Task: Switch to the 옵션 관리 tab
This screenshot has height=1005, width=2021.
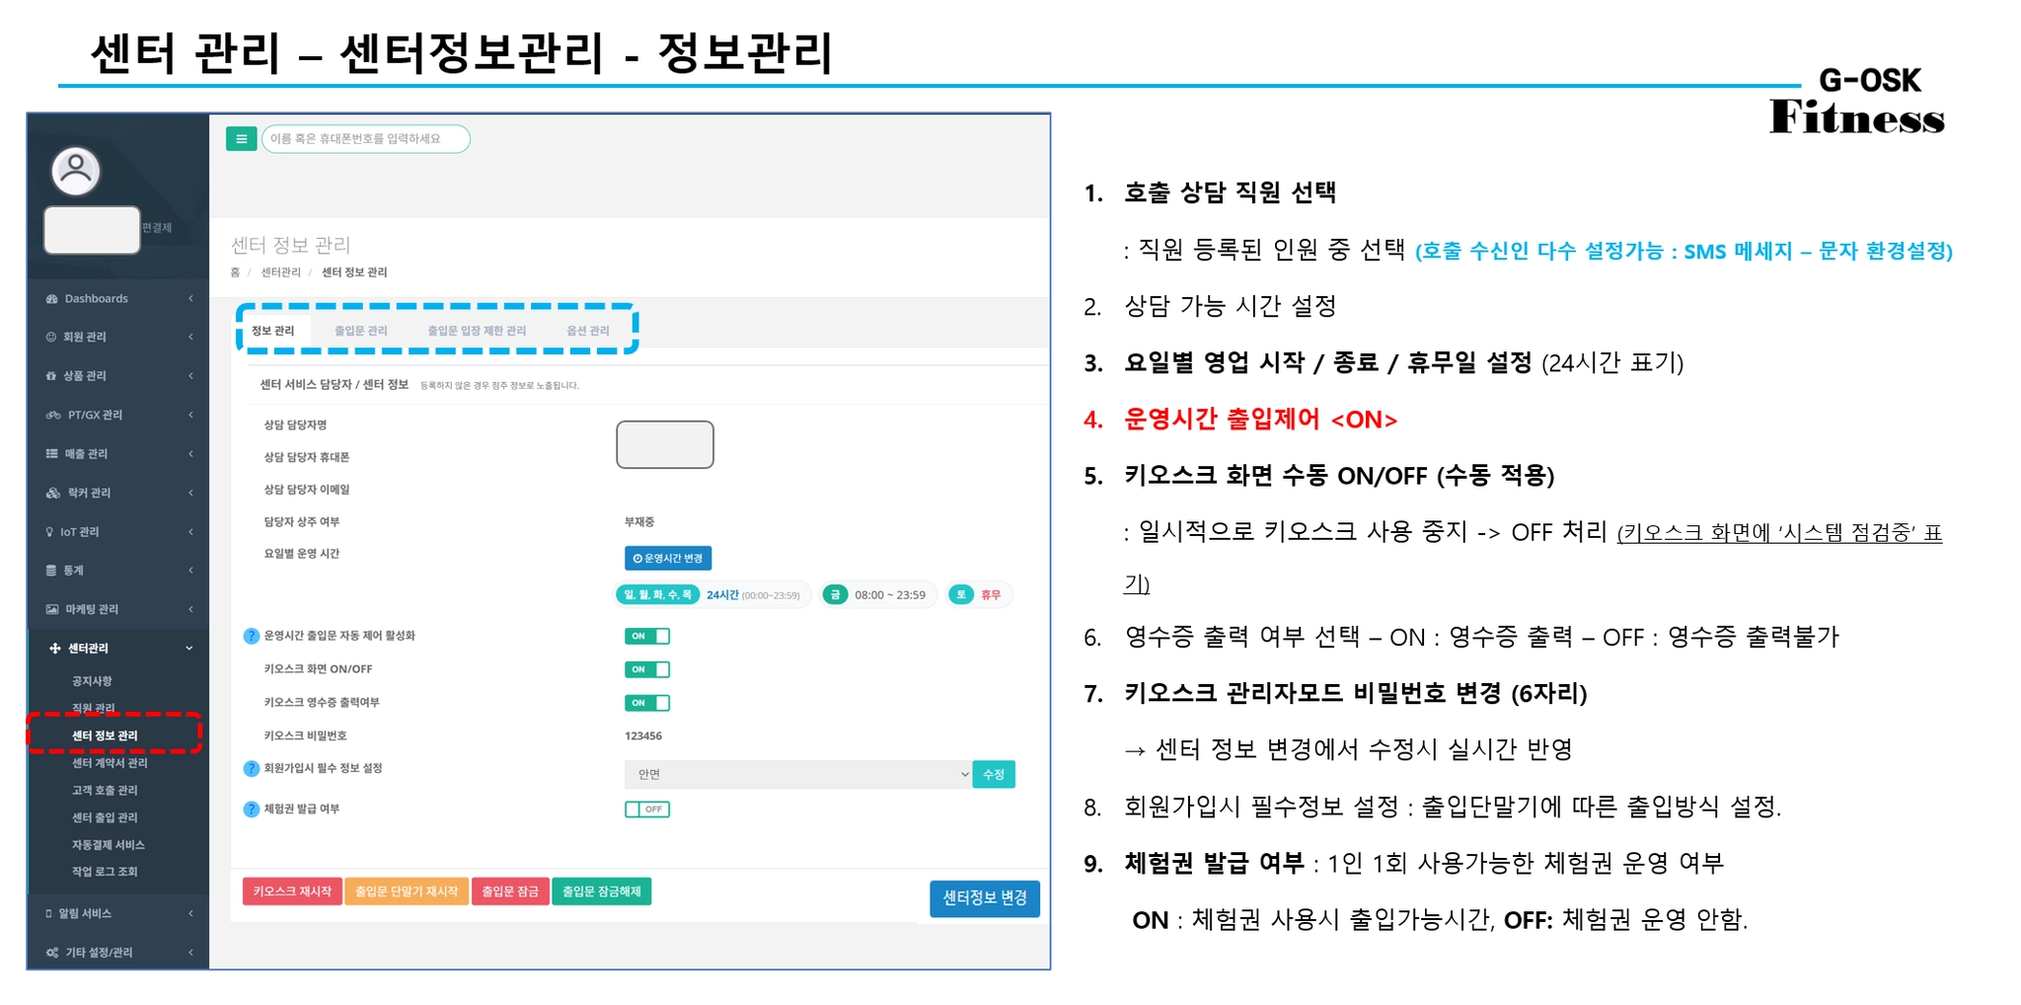Action: (x=588, y=331)
